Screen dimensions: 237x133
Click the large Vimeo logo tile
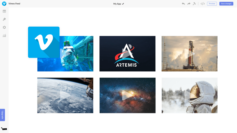point(44,42)
